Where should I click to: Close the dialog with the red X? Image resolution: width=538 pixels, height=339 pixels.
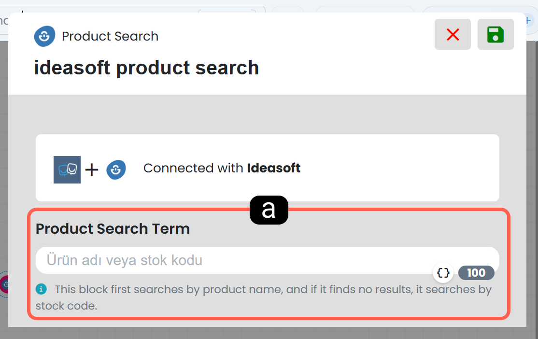pos(453,34)
